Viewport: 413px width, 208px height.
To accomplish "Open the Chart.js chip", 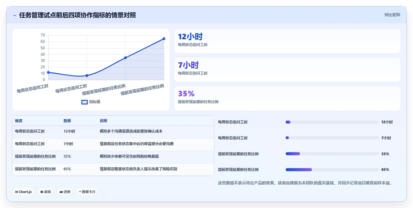I will point(24,192).
